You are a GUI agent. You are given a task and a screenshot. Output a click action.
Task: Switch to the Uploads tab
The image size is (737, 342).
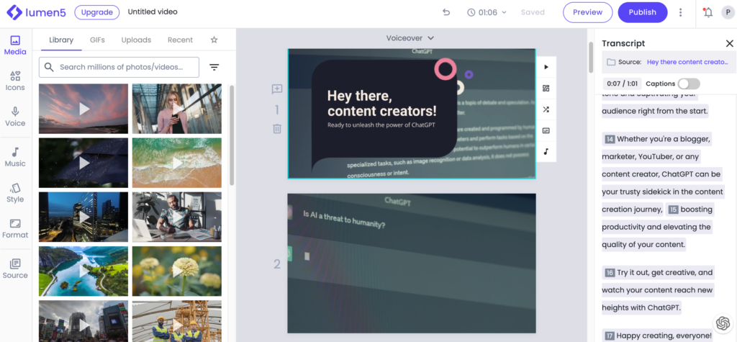[136, 40]
